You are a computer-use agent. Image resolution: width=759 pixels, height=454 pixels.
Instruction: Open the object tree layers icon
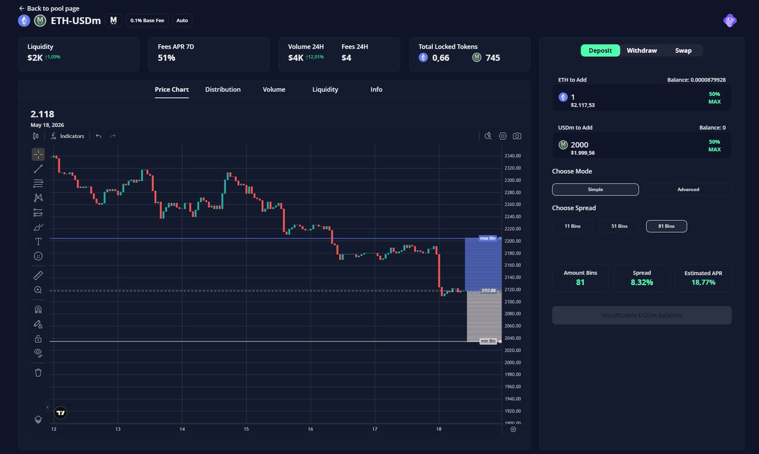(x=38, y=419)
